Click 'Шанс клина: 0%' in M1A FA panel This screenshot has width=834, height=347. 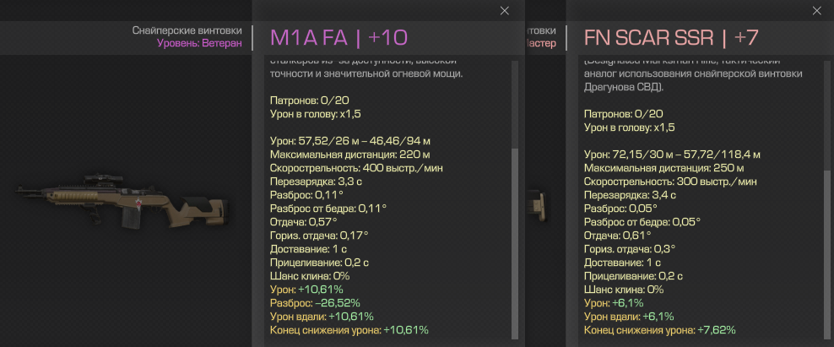pos(308,276)
